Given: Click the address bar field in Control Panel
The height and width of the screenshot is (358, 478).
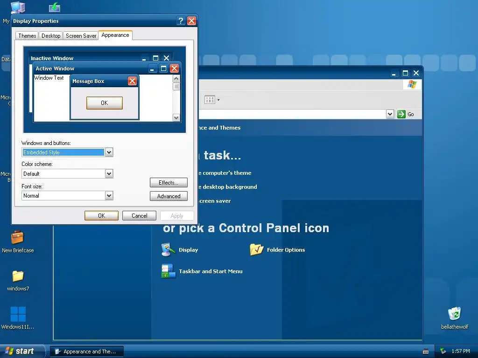Looking at the screenshot, I should 292,114.
